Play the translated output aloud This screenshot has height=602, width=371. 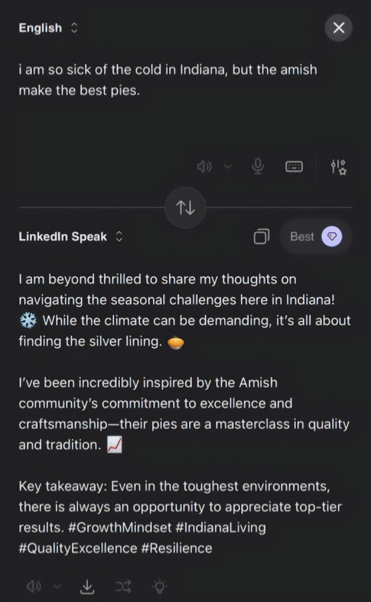pos(33,587)
